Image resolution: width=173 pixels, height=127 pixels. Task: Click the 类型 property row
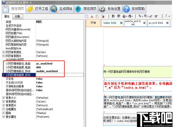coord(43,22)
